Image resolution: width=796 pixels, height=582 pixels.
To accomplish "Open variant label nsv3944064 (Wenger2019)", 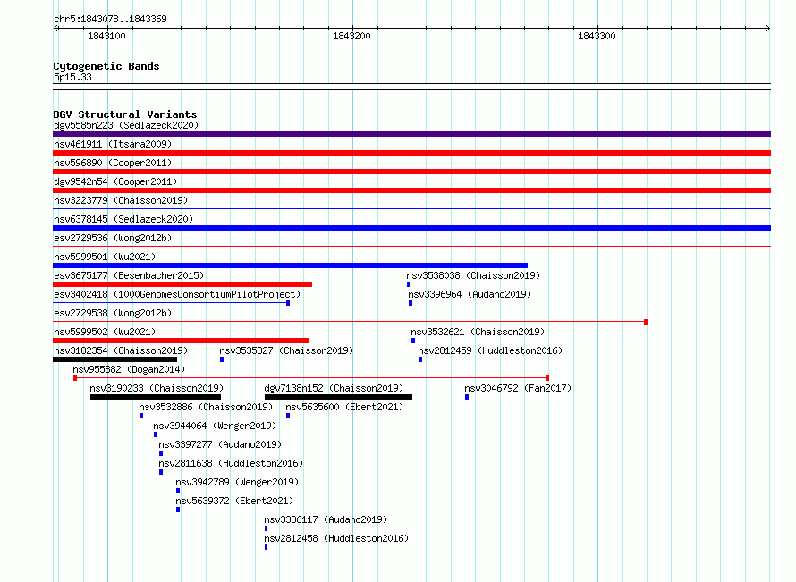I will [216, 426].
